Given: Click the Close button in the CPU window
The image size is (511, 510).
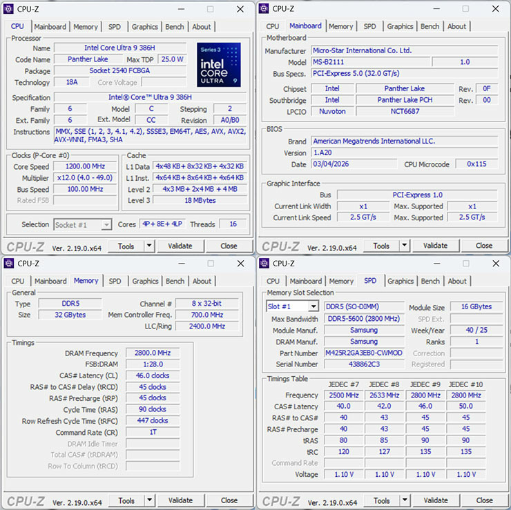Looking at the screenshot, I should [x=229, y=246].
